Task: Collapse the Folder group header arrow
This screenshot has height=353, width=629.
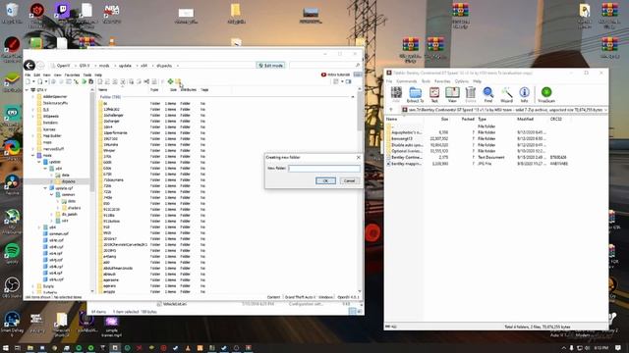Action: [x=353, y=97]
